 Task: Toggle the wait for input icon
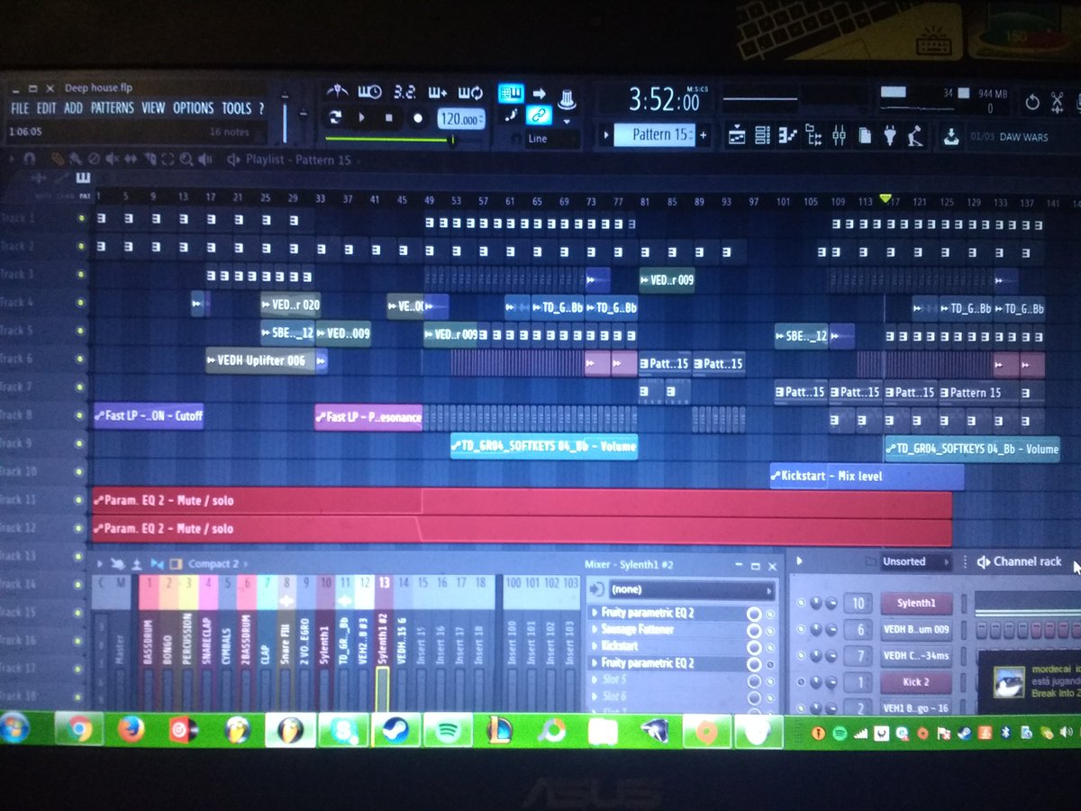point(369,92)
